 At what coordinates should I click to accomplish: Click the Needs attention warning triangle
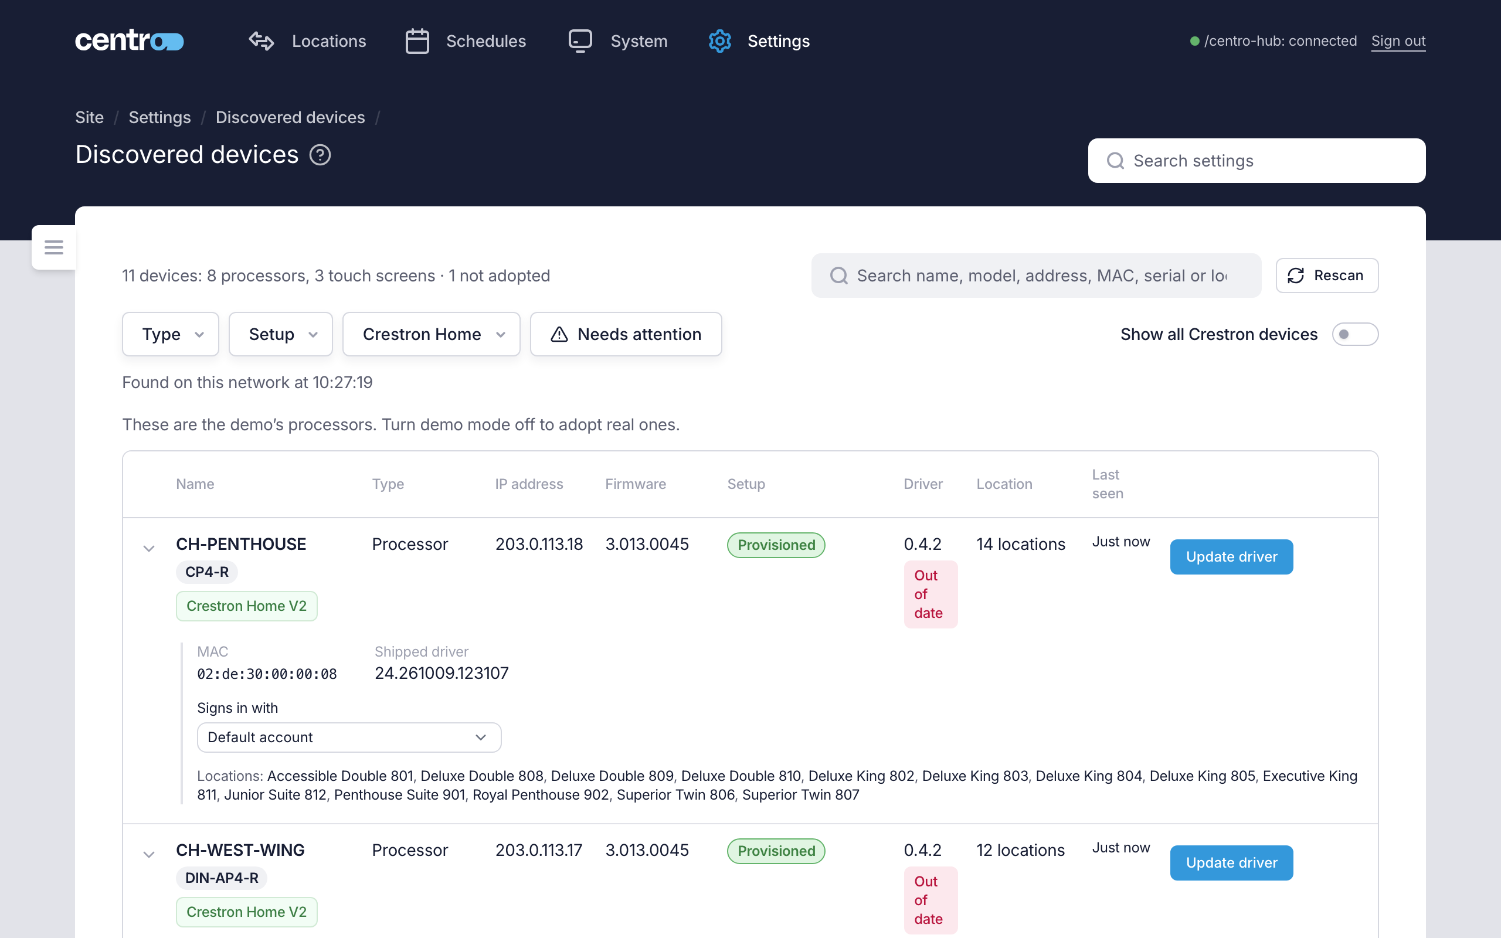tap(559, 334)
